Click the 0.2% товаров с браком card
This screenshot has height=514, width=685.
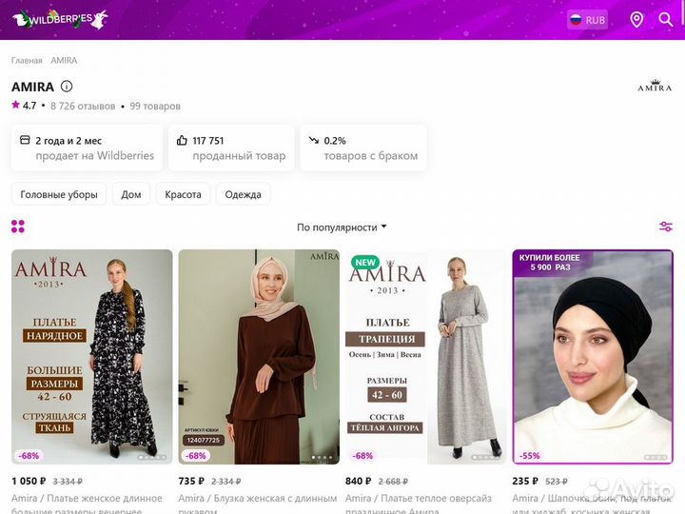pos(363,148)
